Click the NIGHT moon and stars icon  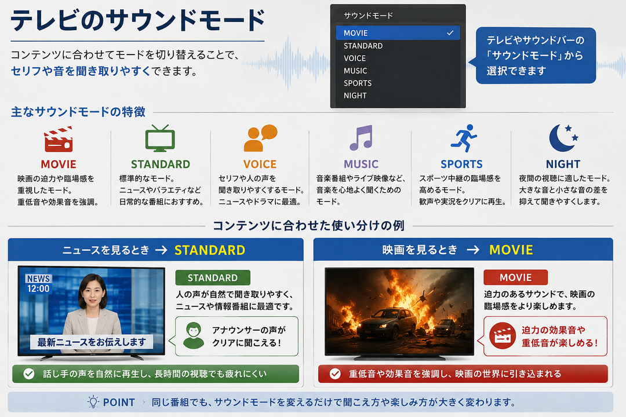(563, 138)
